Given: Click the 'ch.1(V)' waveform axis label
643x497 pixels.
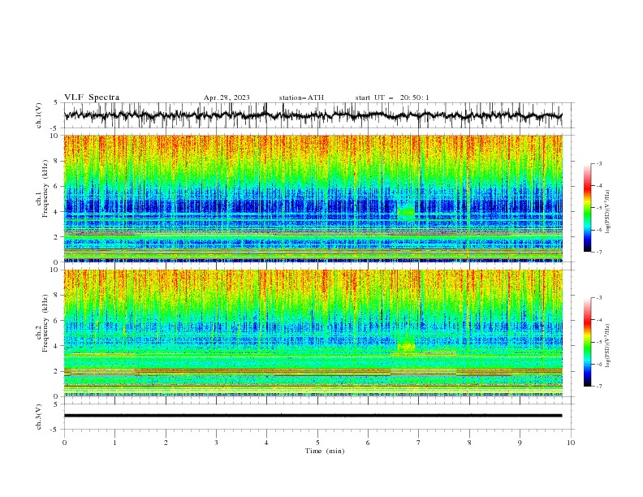Looking at the screenshot, I should tap(39, 115).
